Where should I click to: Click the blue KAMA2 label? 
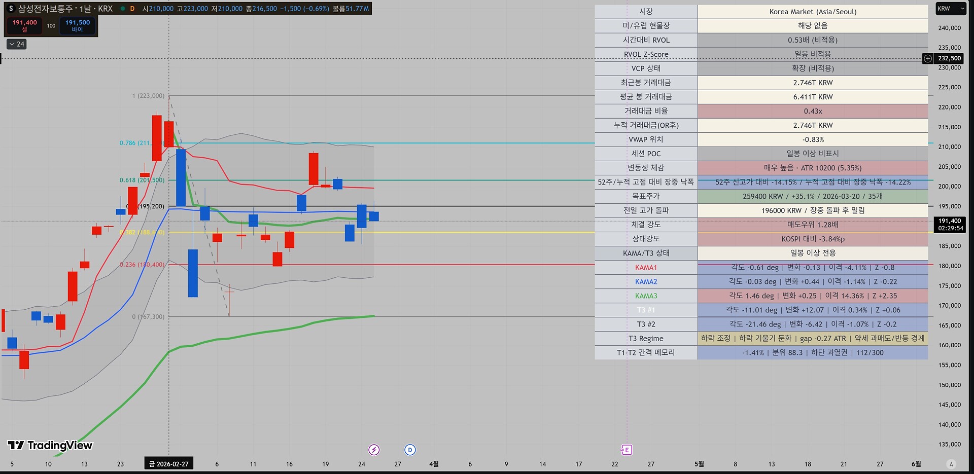646,281
